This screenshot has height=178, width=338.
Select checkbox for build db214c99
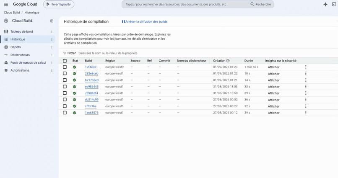pos(65,99)
